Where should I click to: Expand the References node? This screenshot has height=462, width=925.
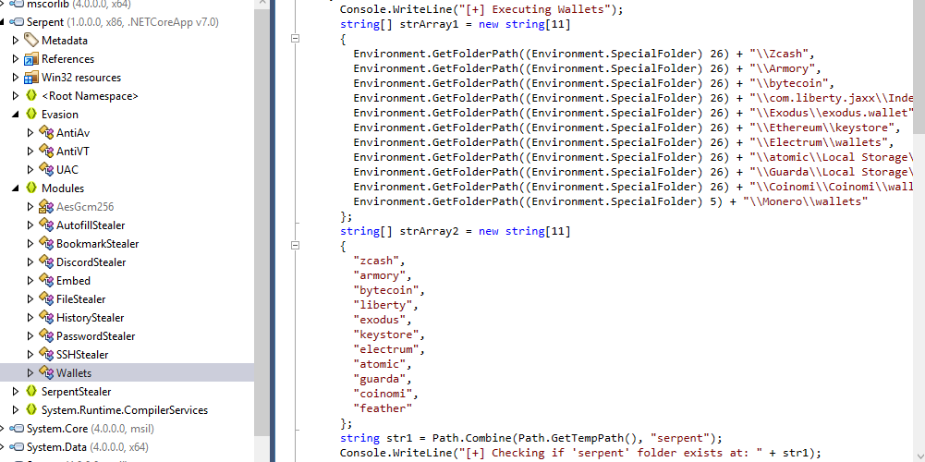click(16, 59)
